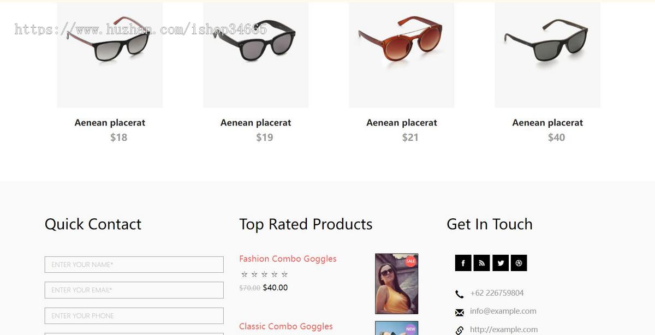Open the RSS feed icon
Screen dimensions: 655x335
(481, 263)
